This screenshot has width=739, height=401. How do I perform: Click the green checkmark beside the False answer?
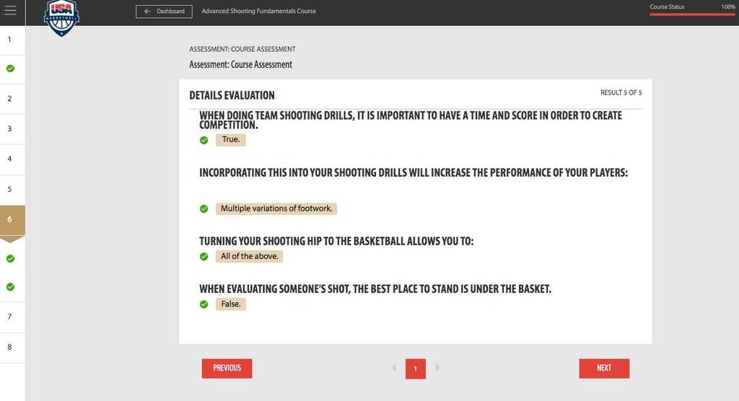coord(204,304)
